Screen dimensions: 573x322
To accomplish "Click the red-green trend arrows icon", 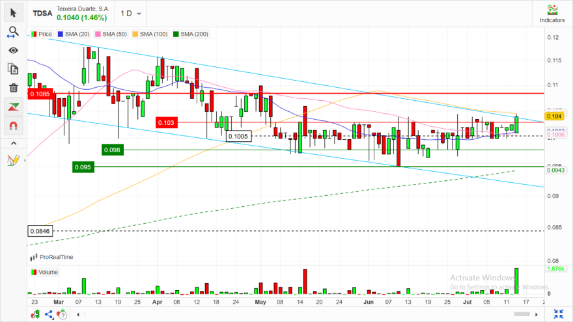I will coord(14,107).
